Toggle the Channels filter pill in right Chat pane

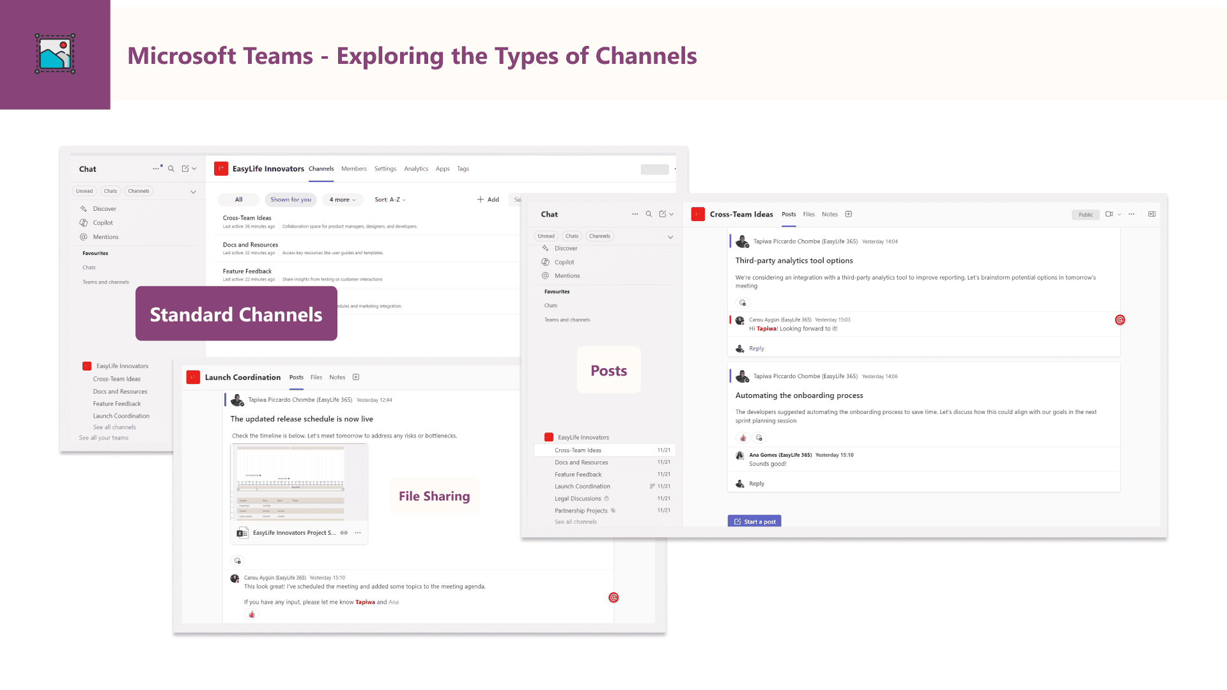coord(599,236)
